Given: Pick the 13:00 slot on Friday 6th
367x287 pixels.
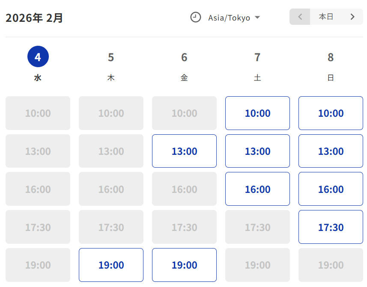Looking at the screenshot, I should pyautogui.click(x=184, y=151).
